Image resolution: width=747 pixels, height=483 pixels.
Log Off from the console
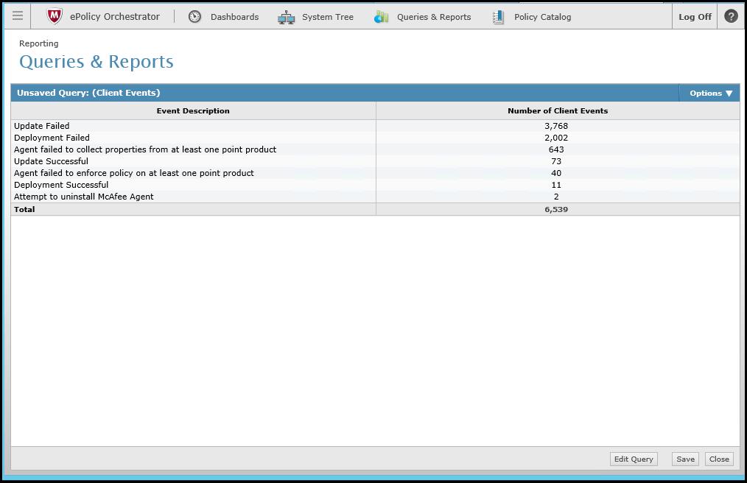(x=695, y=17)
